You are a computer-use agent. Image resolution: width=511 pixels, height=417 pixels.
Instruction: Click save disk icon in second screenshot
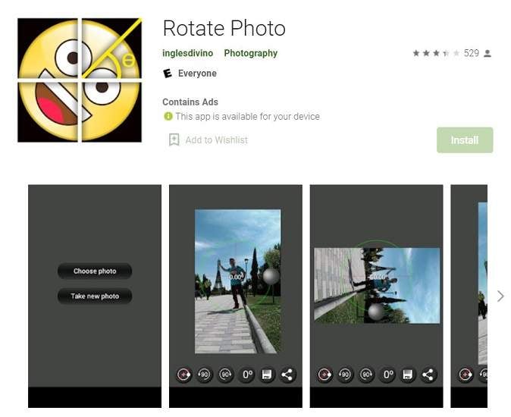pyautogui.click(x=267, y=375)
